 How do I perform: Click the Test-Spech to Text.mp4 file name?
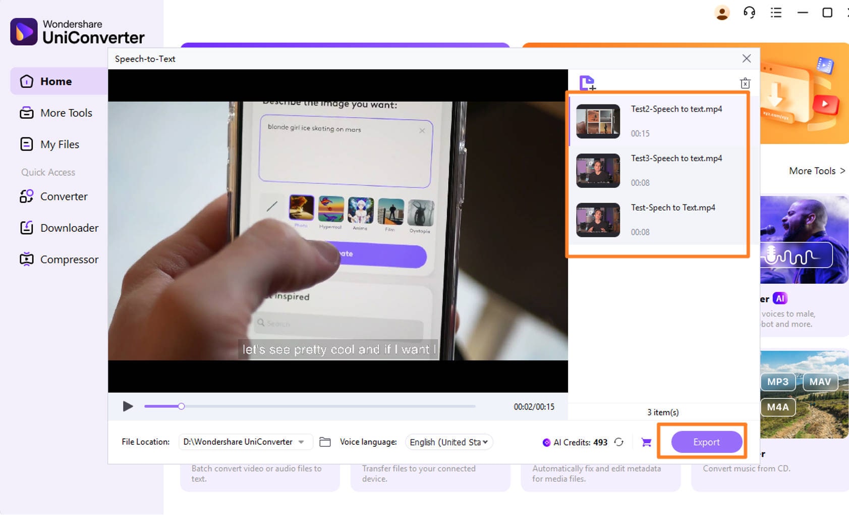pos(673,208)
